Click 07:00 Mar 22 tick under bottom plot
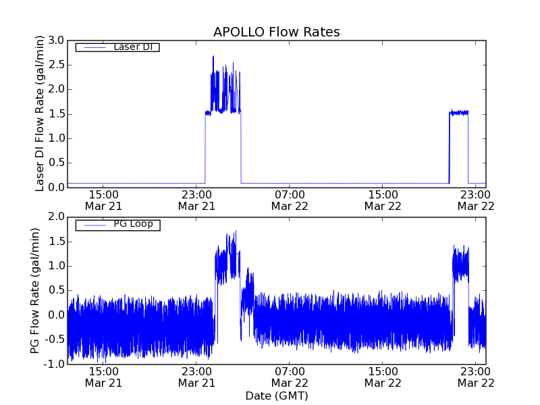This screenshot has width=540, height=405. [x=290, y=377]
